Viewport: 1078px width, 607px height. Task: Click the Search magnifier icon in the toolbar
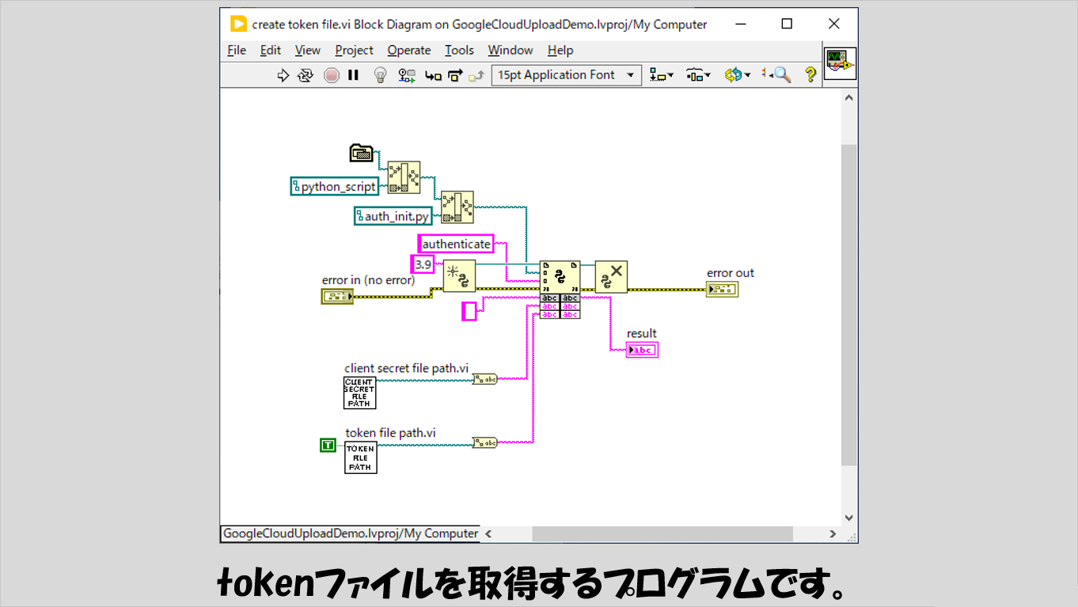tap(778, 75)
